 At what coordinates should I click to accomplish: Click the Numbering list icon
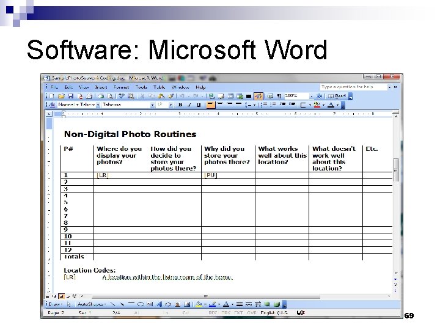point(264,105)
